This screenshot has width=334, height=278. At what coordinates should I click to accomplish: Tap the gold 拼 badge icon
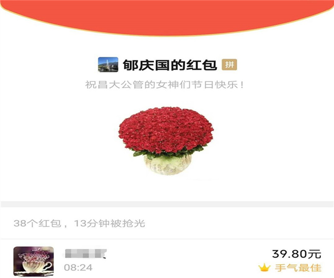230,64
